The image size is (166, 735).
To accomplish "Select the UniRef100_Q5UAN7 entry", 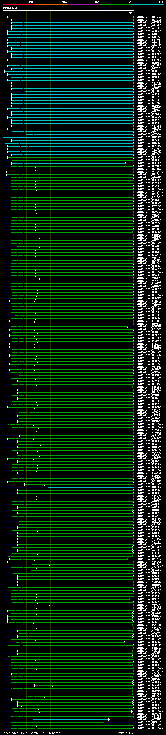I will pos(149,266).
